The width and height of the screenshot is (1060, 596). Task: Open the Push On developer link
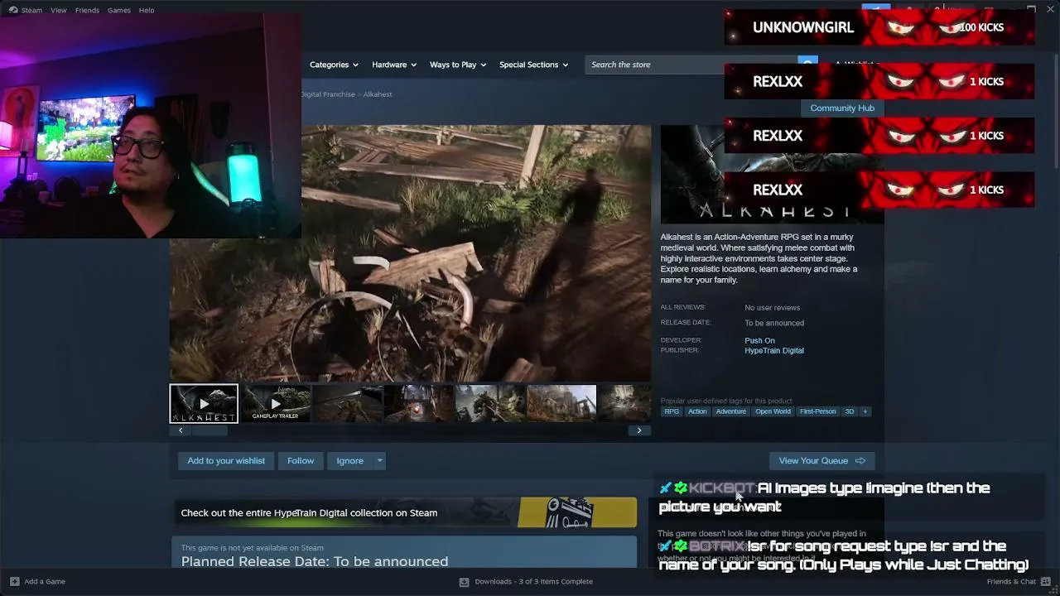click(759, 341)
